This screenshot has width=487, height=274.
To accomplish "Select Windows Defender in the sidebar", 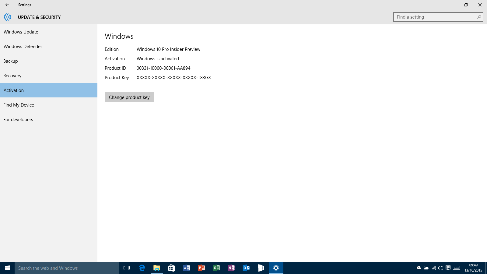I will 49,46.
